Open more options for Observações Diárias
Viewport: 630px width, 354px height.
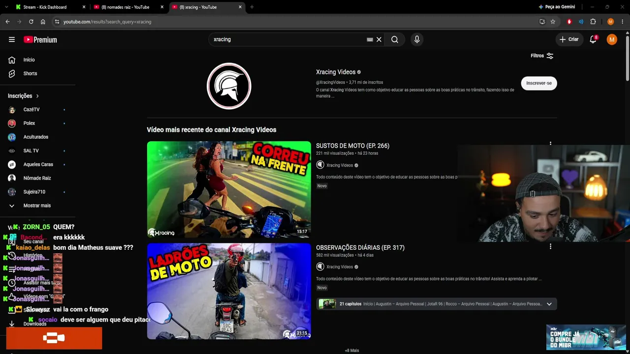pos(550,247)
